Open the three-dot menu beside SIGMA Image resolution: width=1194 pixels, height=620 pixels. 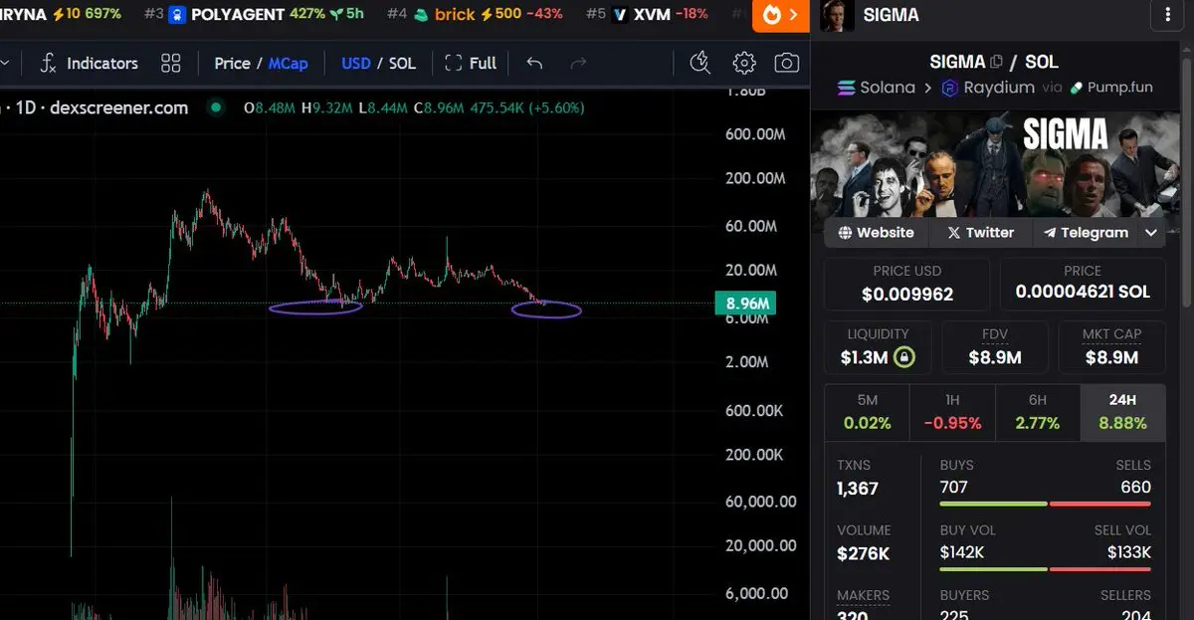point(1167,15)
